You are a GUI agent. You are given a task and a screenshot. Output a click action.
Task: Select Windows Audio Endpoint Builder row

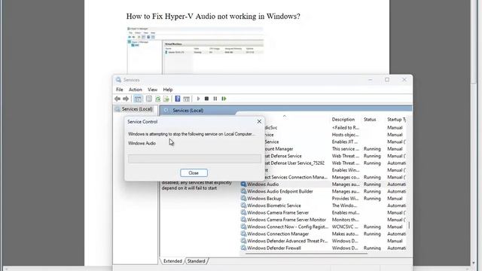pos(323,191)
